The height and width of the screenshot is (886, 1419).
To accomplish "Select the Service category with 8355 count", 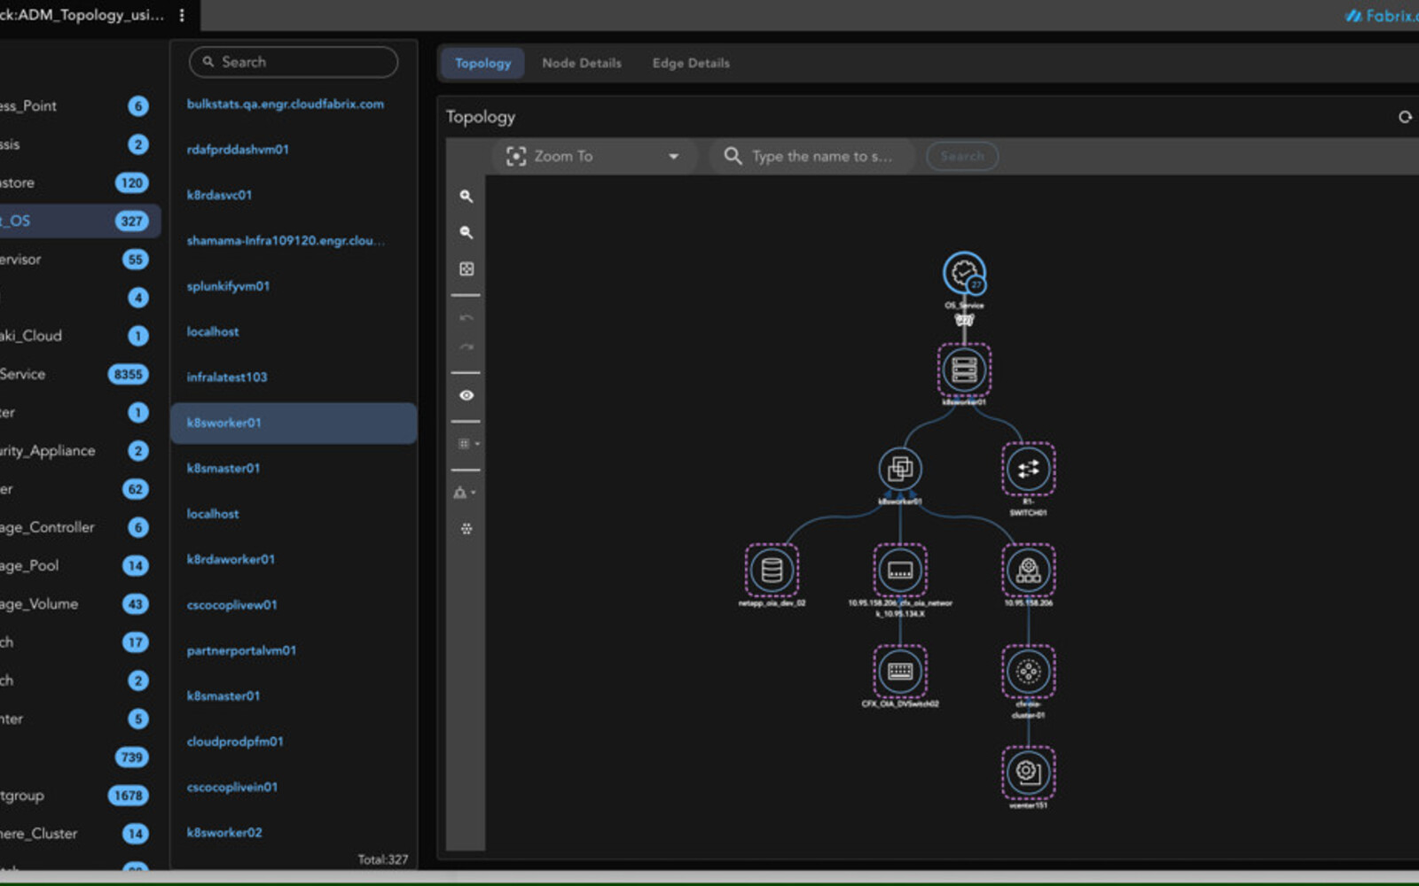I will (x=80, y=374).
